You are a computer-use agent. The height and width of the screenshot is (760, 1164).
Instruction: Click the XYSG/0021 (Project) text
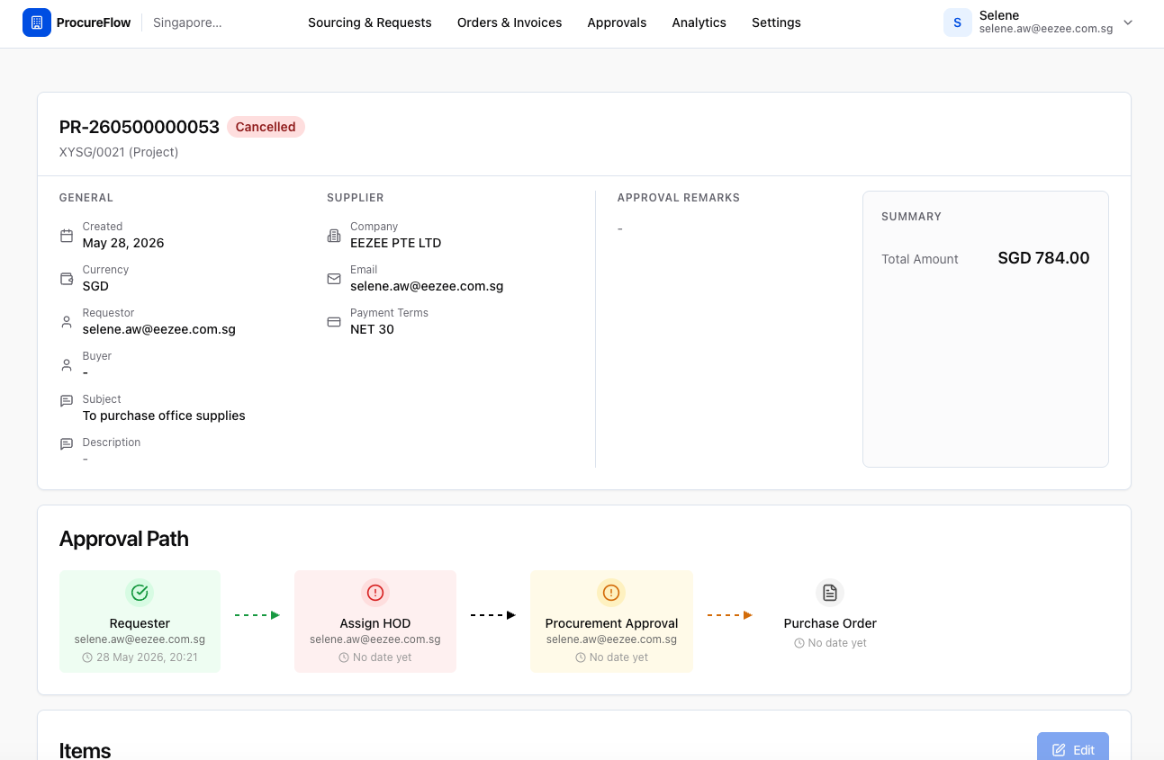click(119, 152)
